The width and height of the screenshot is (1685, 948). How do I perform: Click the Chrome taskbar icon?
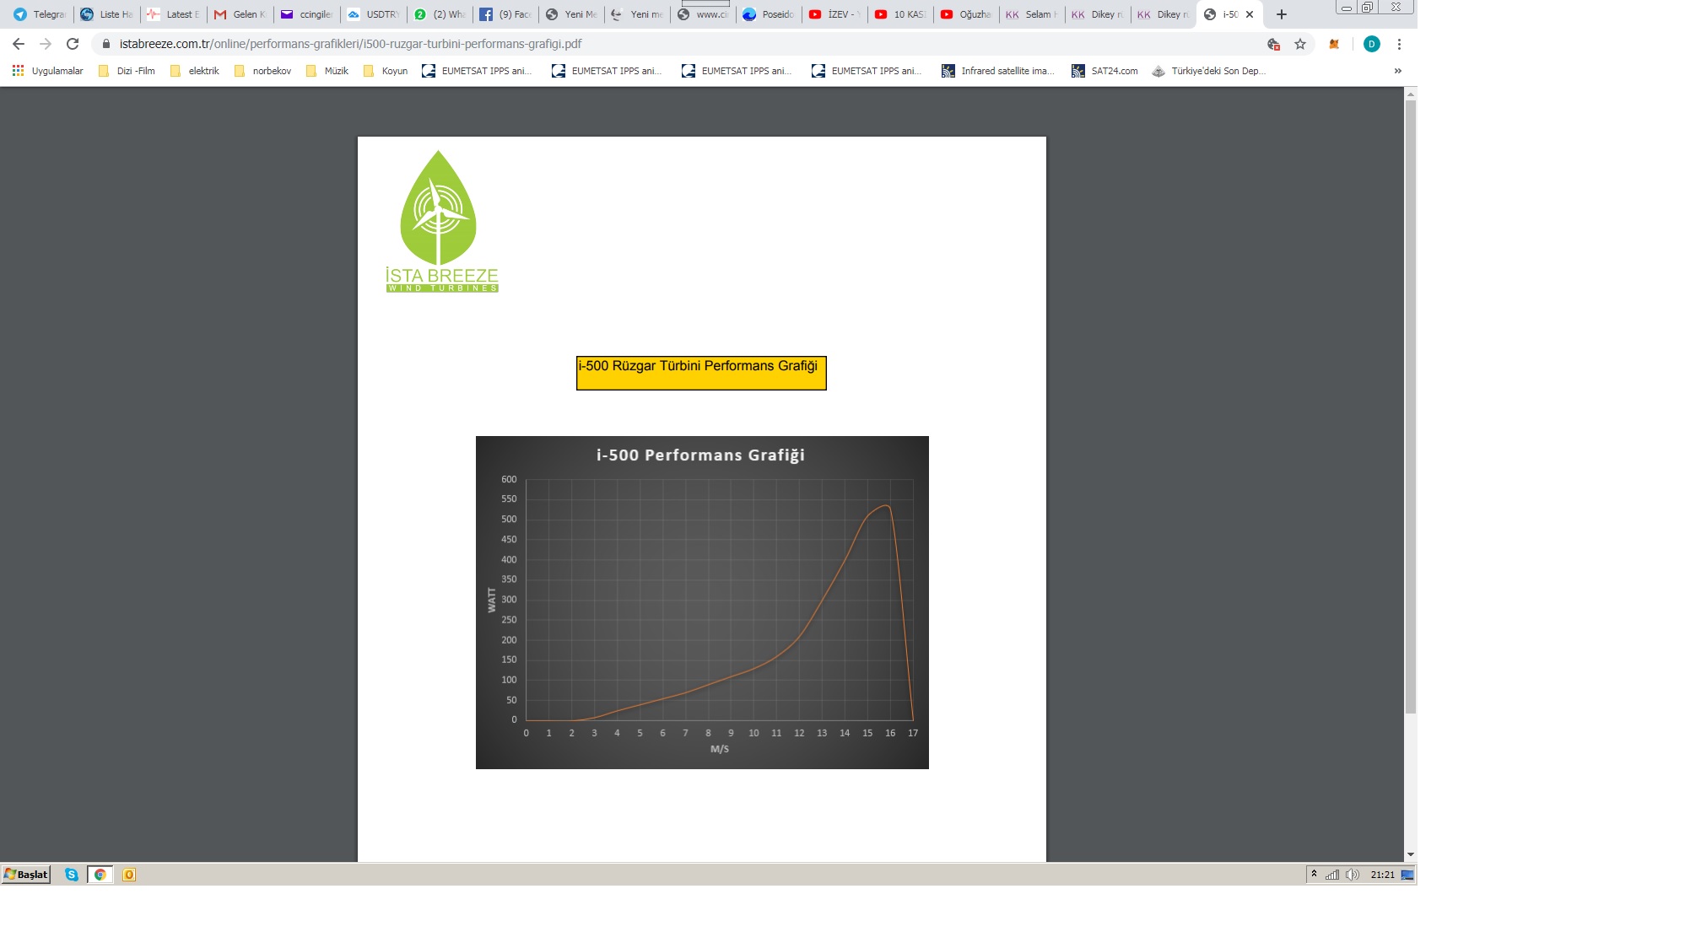coord(100,875)
